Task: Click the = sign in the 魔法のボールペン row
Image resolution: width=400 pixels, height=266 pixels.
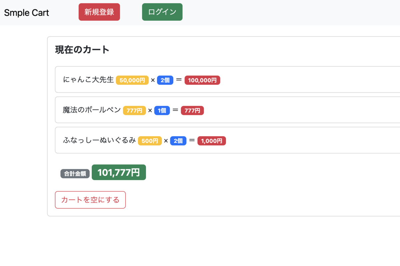Action: coord(179,110)
